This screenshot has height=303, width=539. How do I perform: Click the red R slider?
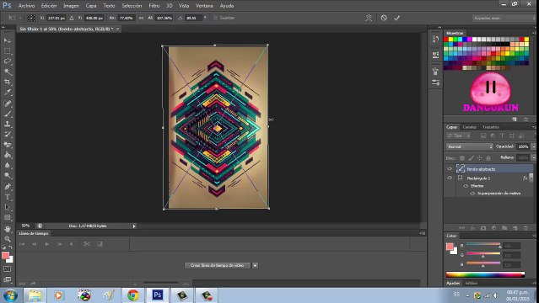(483, 244)
